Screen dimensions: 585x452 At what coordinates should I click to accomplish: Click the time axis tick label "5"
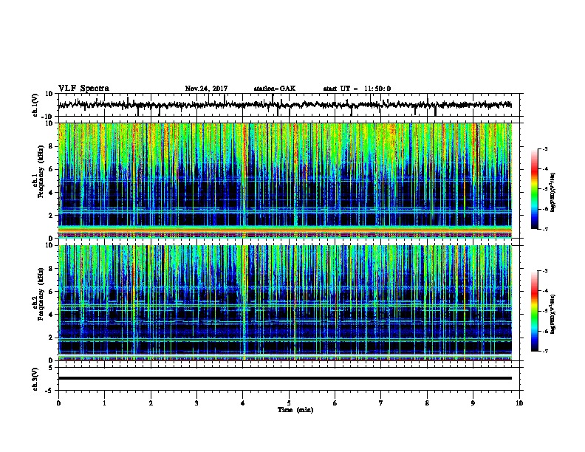[289, 403]
